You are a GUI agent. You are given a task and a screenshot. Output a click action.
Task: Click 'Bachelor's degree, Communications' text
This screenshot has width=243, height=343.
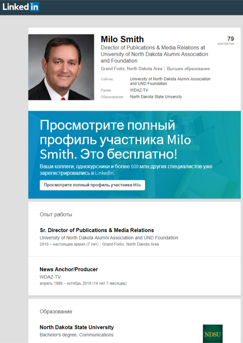coord(76,335)
